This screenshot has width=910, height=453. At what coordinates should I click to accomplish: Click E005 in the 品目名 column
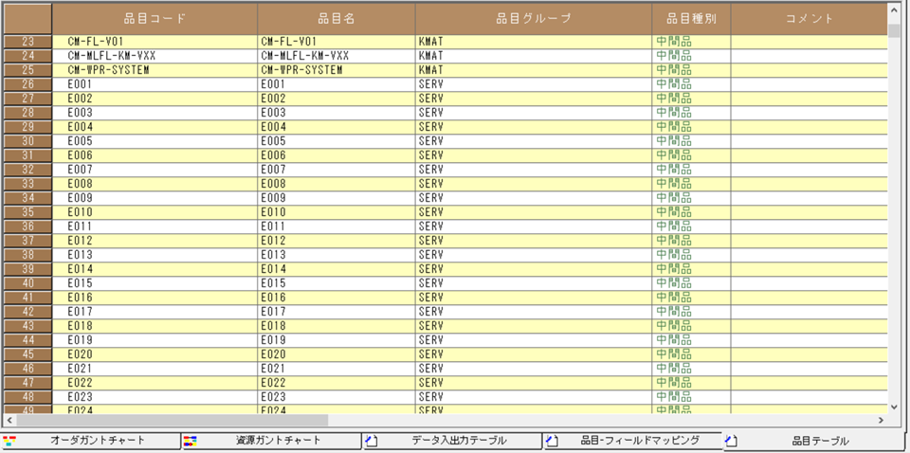pyautogui.click(x=337, y=141)
